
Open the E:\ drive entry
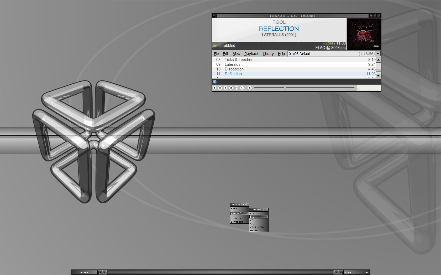(259, 220)
